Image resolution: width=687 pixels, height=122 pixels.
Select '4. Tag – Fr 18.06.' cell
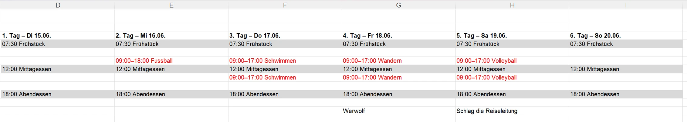[x=398, y=36]
